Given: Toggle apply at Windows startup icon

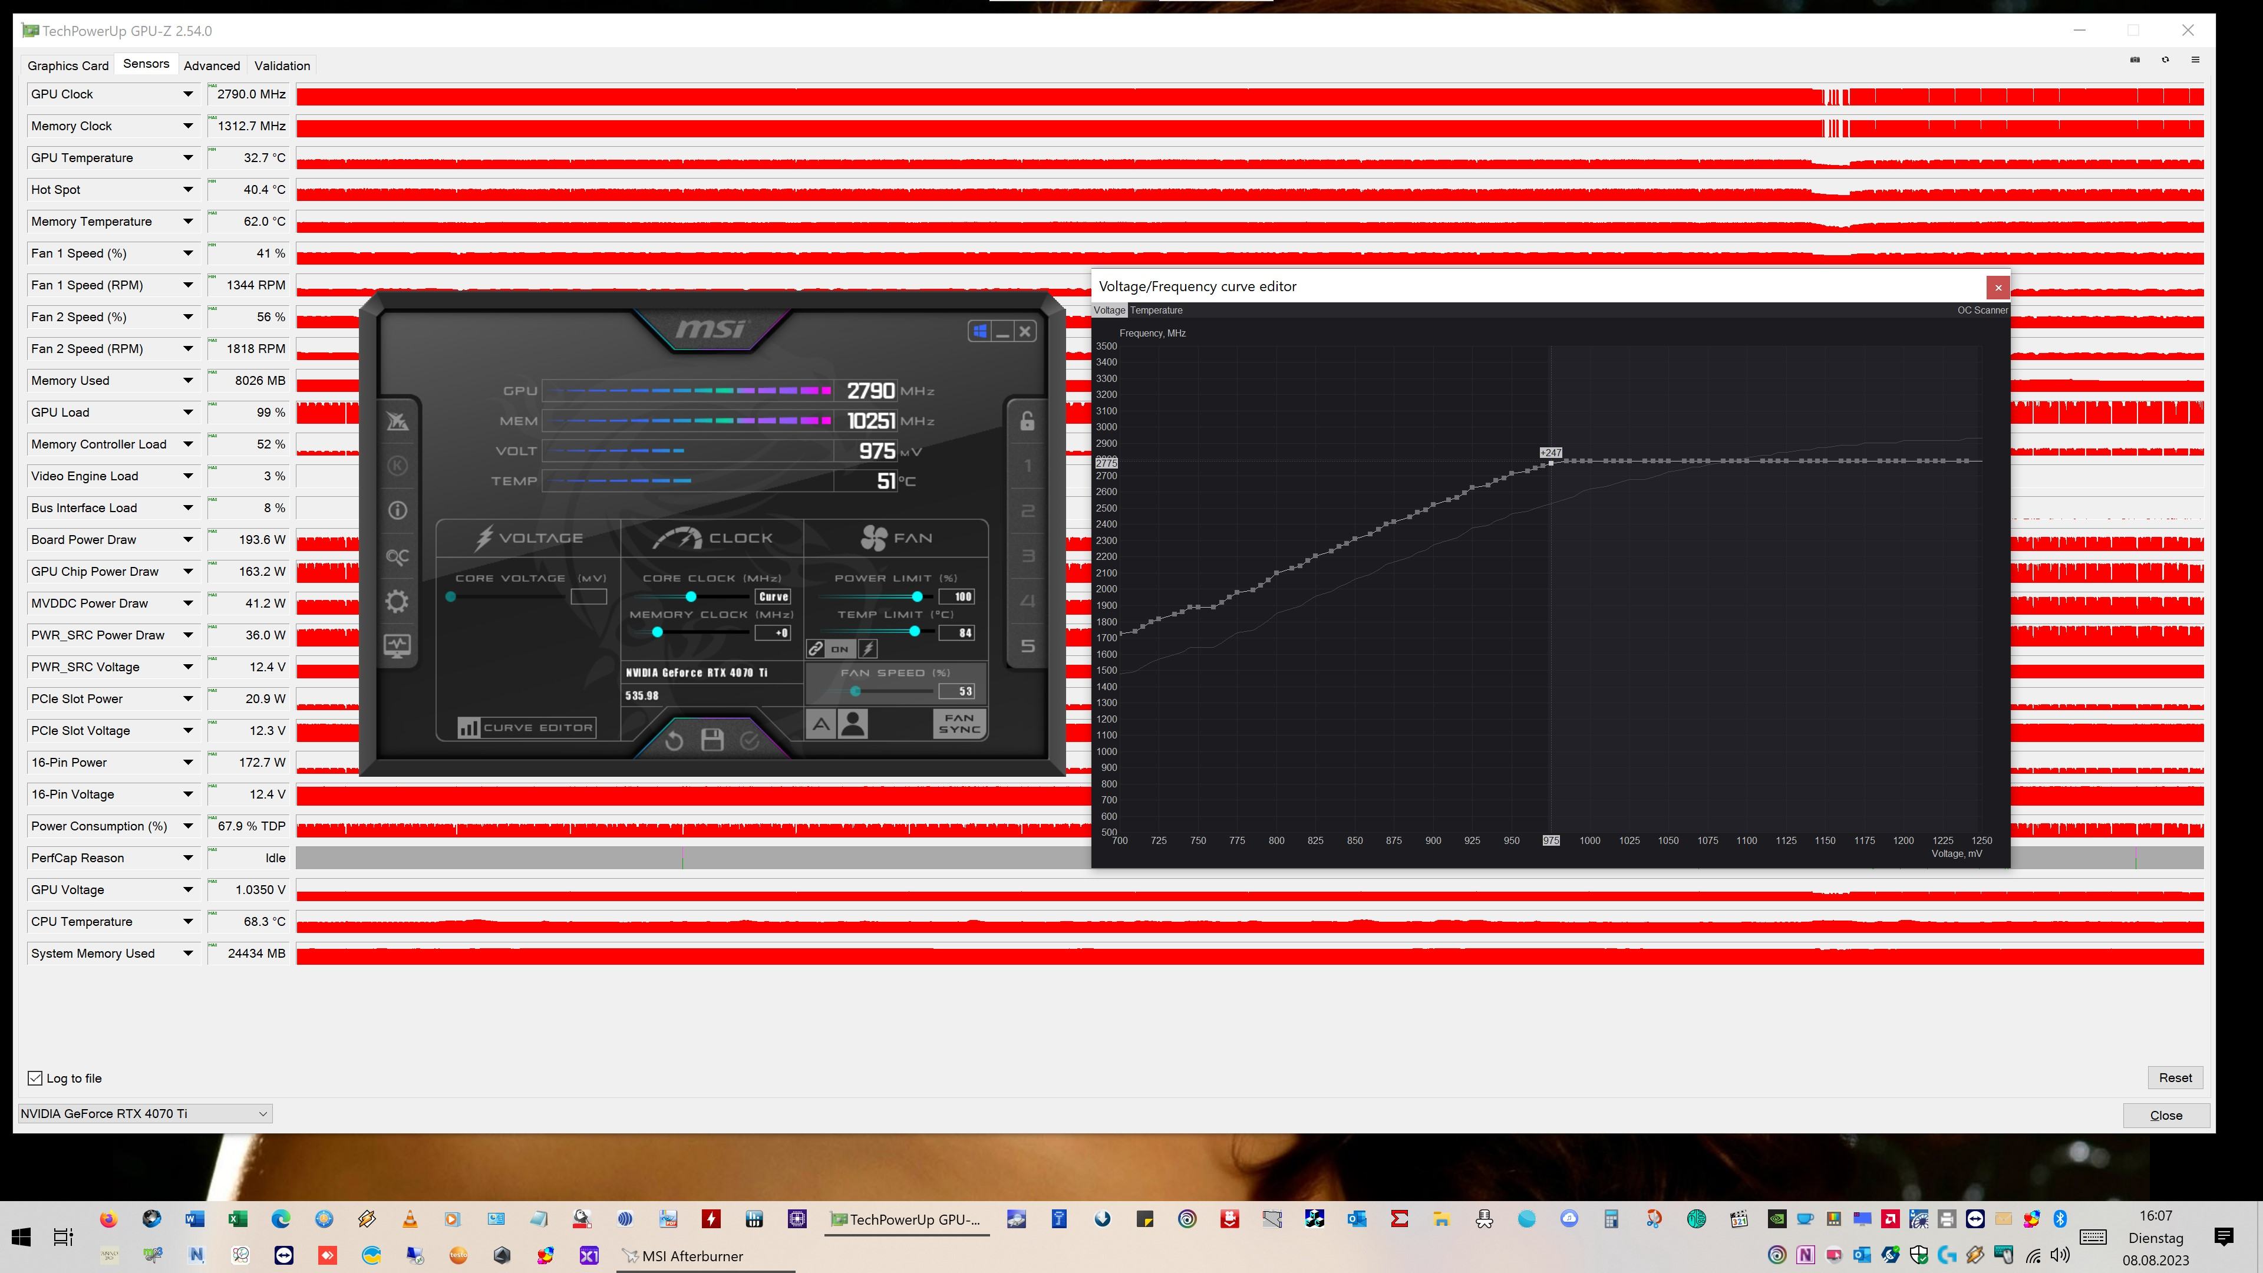Looking at the screenshot, I should point(979,331).
